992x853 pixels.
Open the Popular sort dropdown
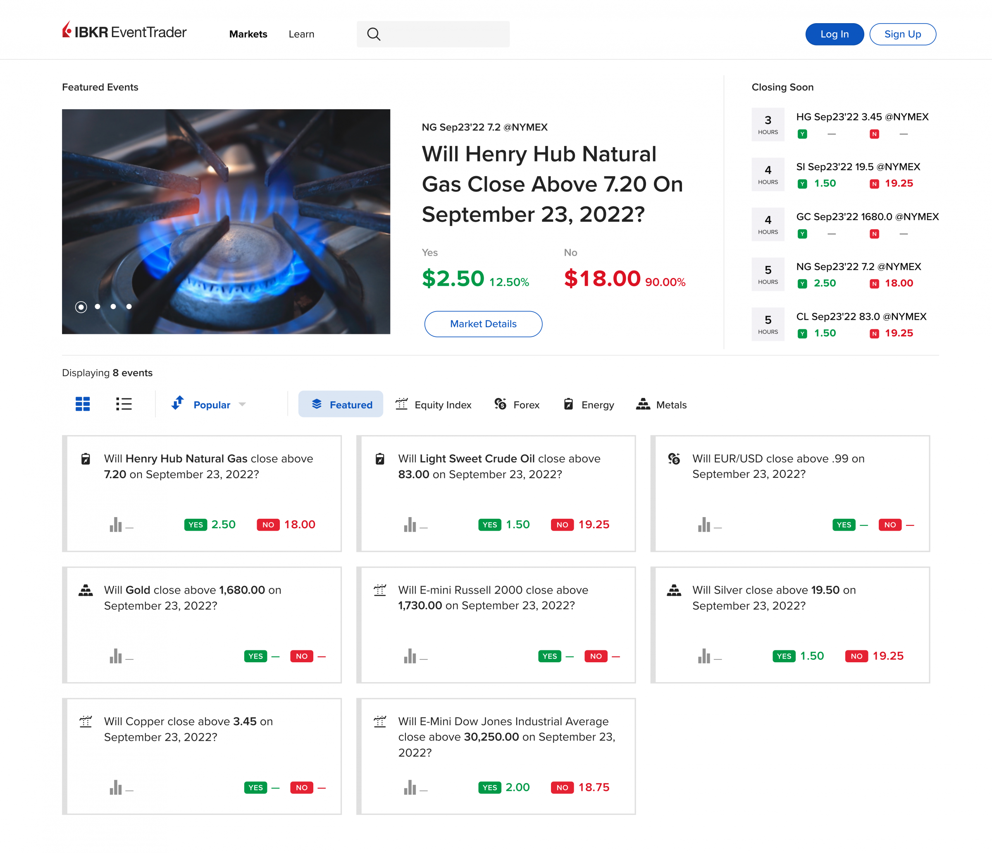click(209, 405)
